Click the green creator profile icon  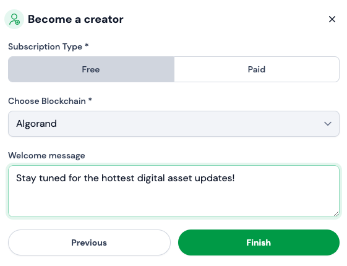click(x=14, y=19)
